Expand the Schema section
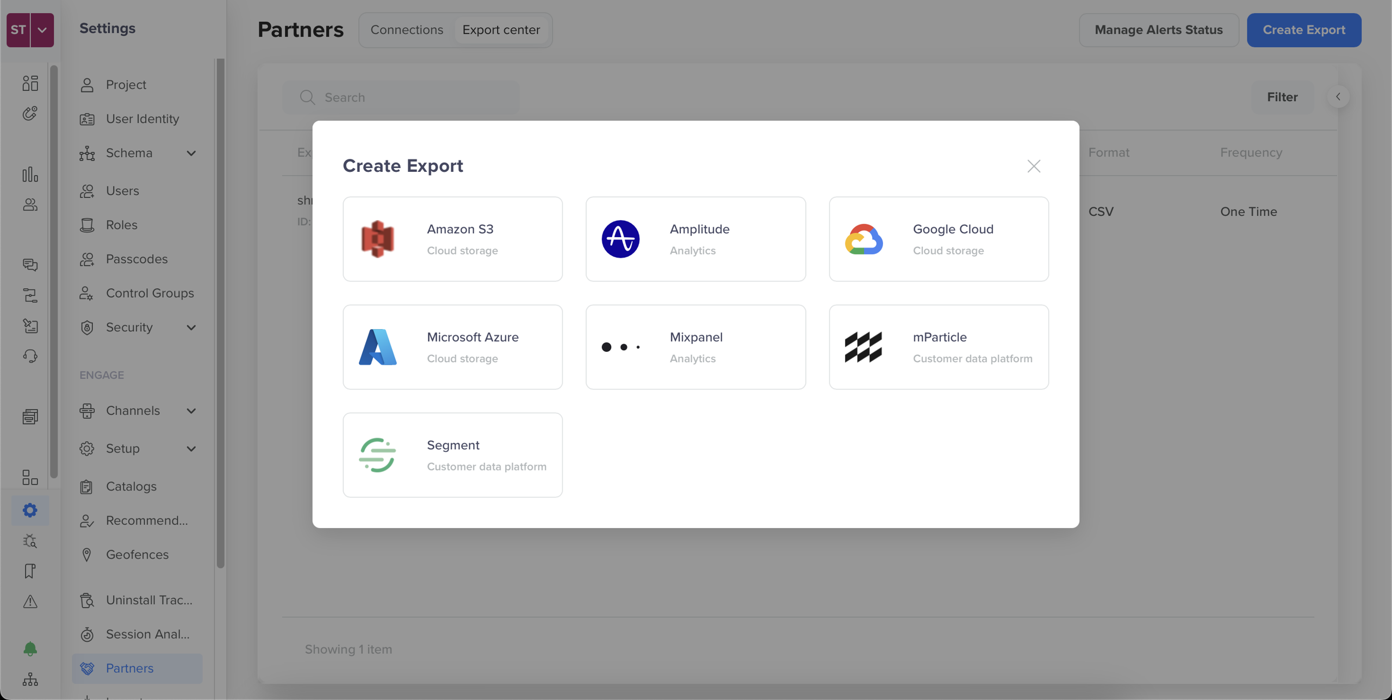This screenshot has height=700, width=1392. point(191,153)
